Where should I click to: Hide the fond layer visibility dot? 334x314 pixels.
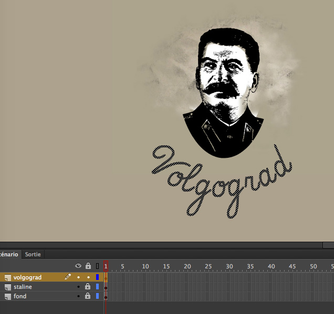click(x=78, y=296)
